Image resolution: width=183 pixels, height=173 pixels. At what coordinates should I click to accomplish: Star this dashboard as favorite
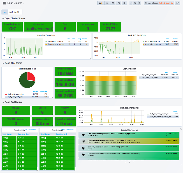coord(107,3)
